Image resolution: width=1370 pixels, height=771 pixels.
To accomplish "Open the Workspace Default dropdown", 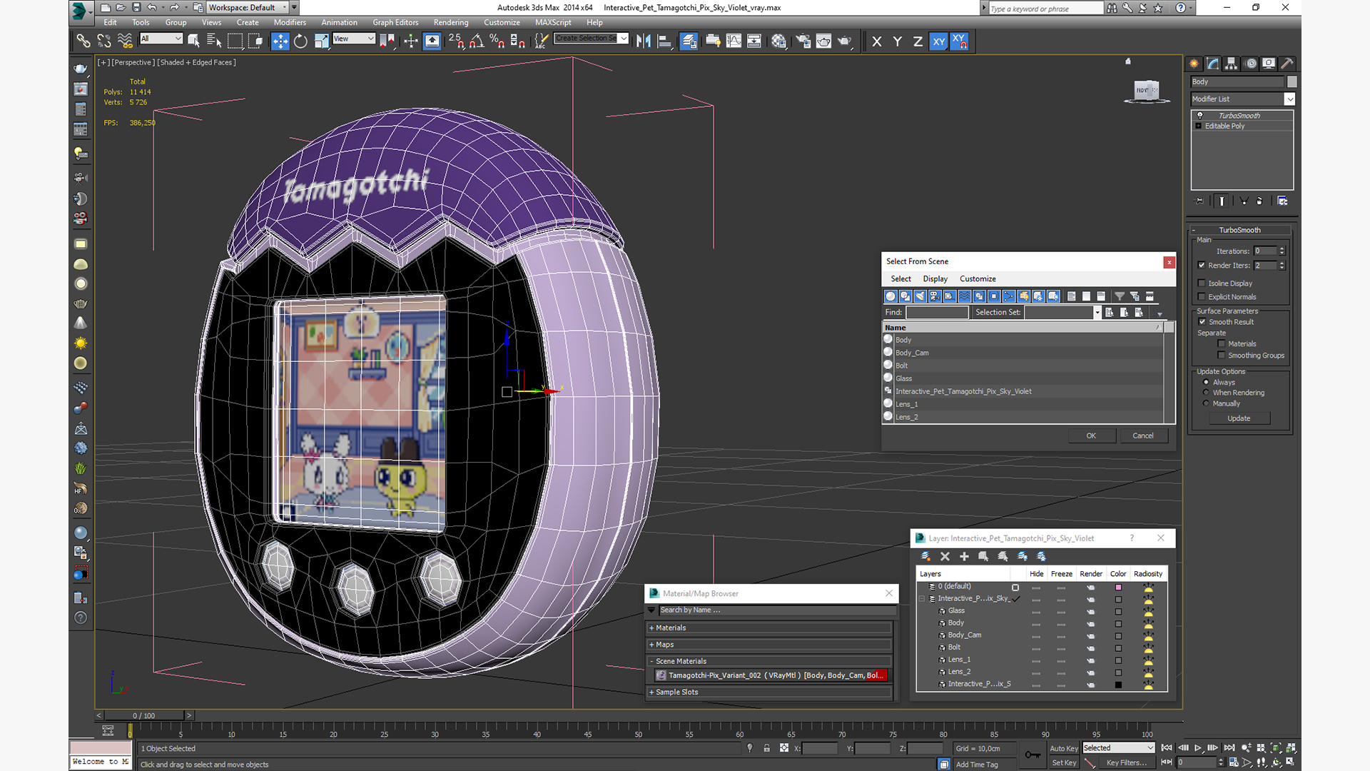I will [x=248, y=8].
